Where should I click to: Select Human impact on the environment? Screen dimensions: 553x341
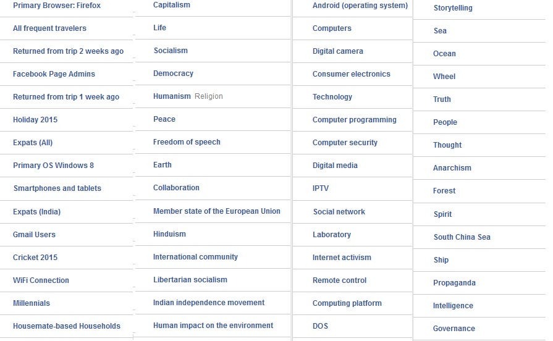[213, 326]
